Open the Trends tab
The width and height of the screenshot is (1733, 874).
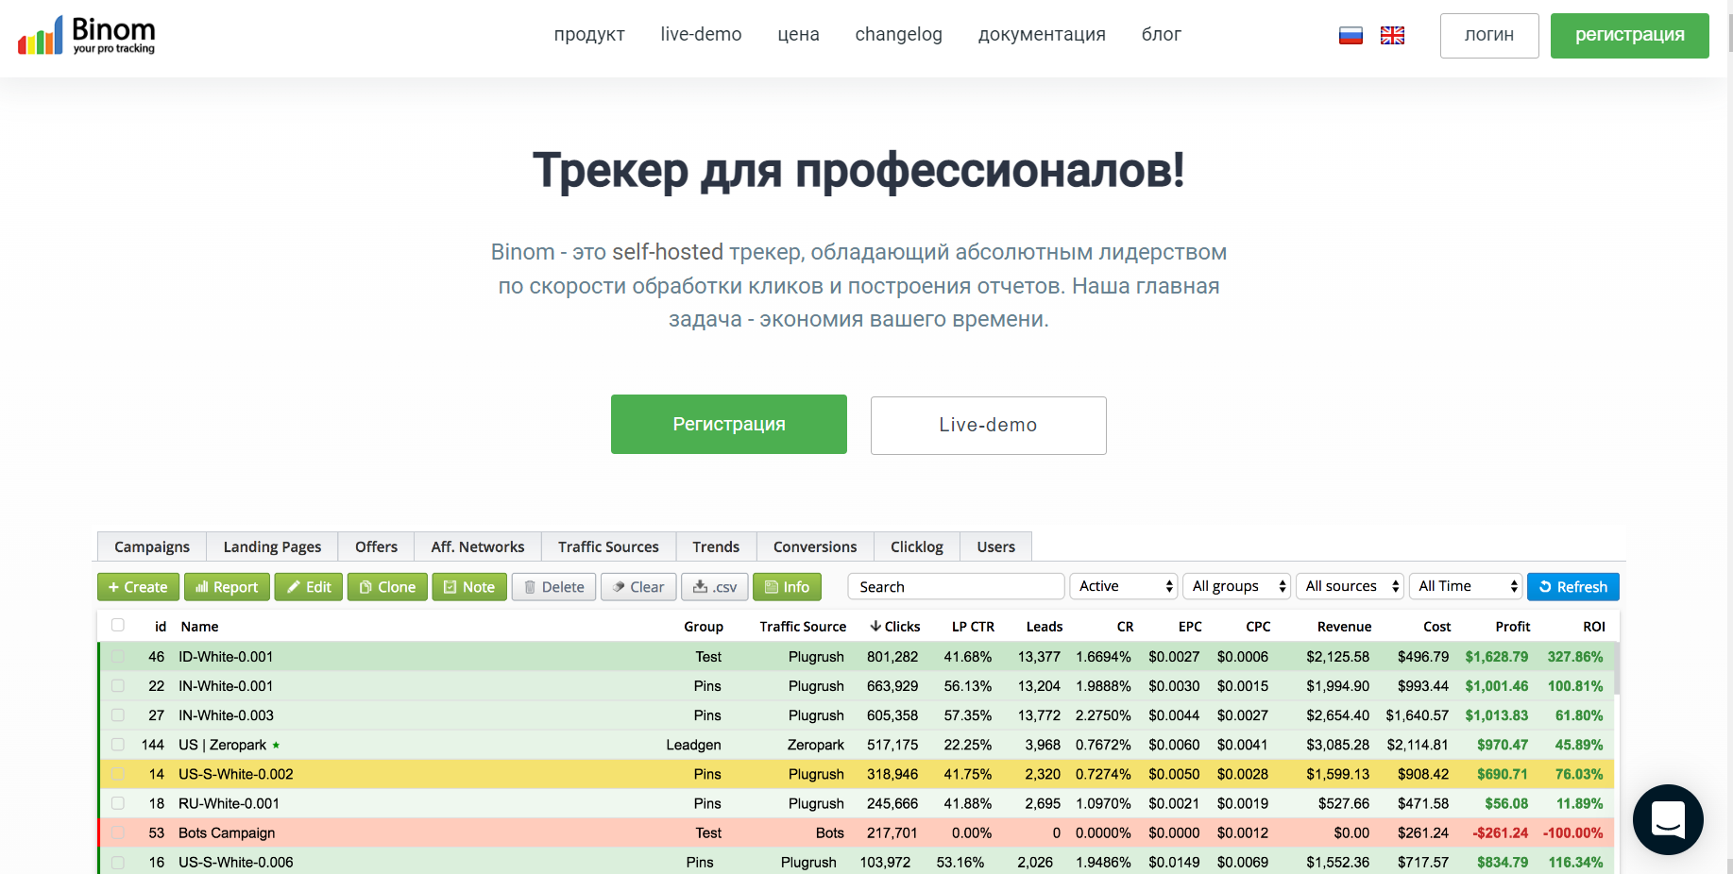point(716,546)
